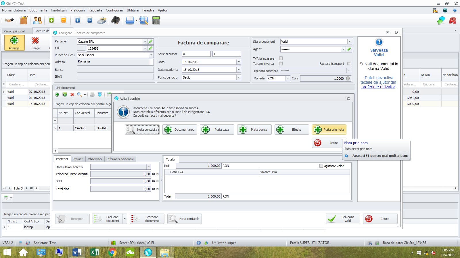460x258 pixels.
Task: Open the Rapoarte menu
Action: pos(95,10)
